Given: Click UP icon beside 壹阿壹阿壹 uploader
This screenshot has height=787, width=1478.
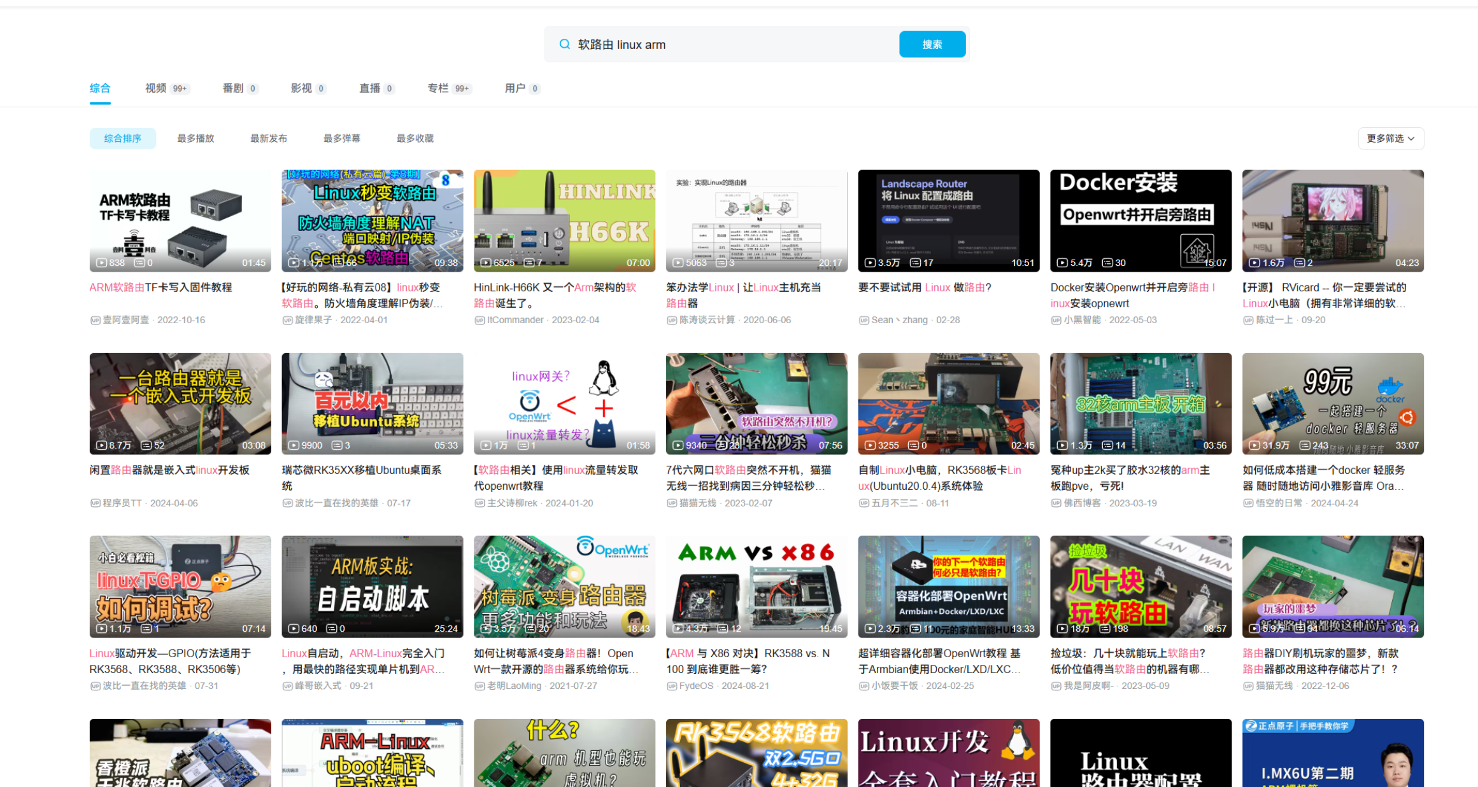Looking at the screenshot, I should (96, 320).
